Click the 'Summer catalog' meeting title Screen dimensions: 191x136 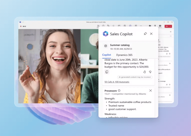[120, 45]
